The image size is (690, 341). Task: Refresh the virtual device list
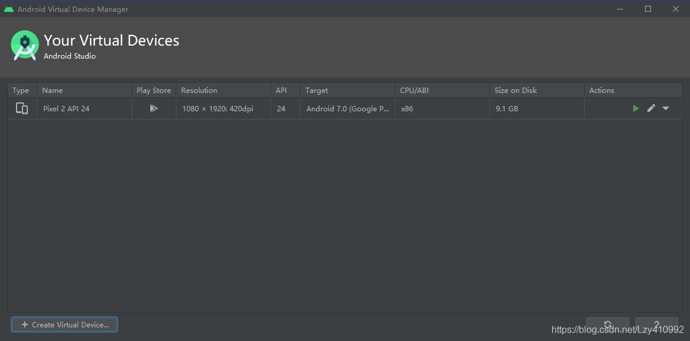(x=608, y=325)
